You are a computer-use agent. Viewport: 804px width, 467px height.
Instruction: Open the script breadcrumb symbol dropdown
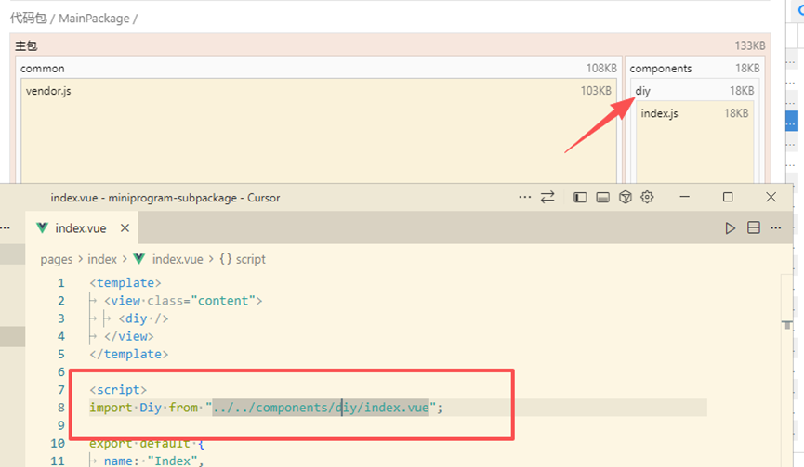click(x=242, y=260)
